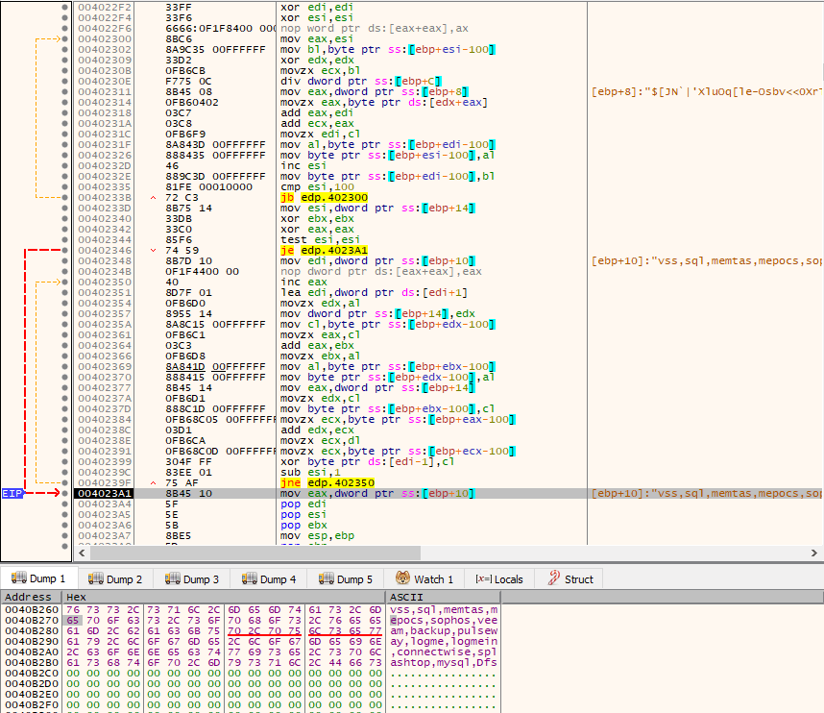This screenshot has width=824, height=713.
Task: Click the Dump 2 memory icon
Action: click(x=96, y=578)
